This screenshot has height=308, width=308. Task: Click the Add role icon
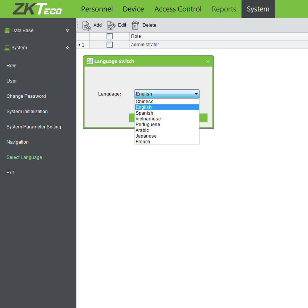87,25
